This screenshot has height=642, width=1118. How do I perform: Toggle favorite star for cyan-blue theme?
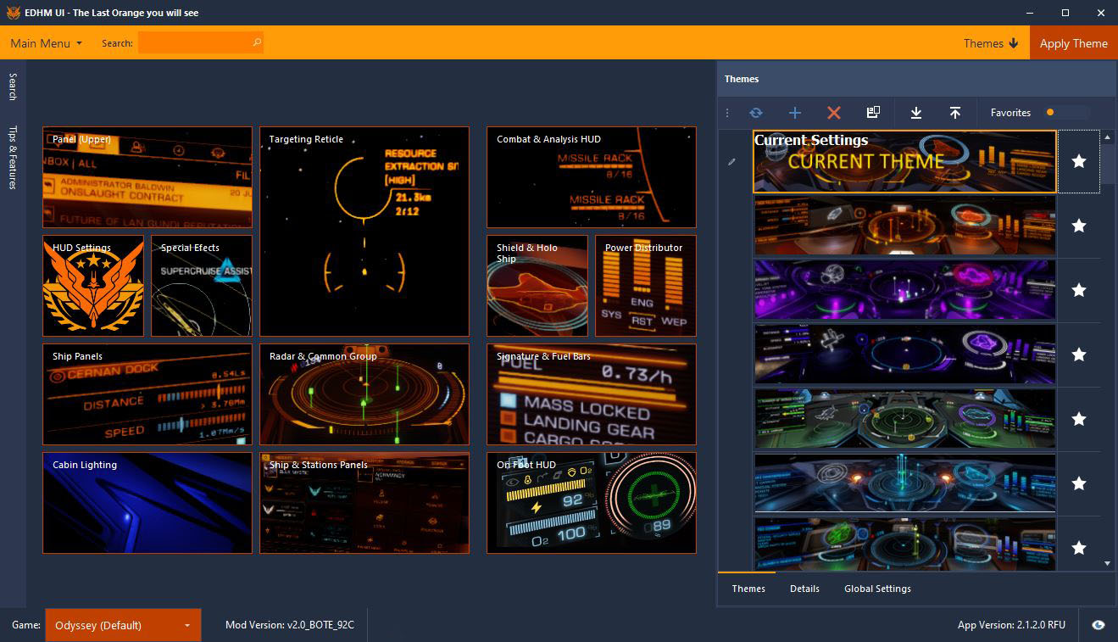coord(1079,483)
